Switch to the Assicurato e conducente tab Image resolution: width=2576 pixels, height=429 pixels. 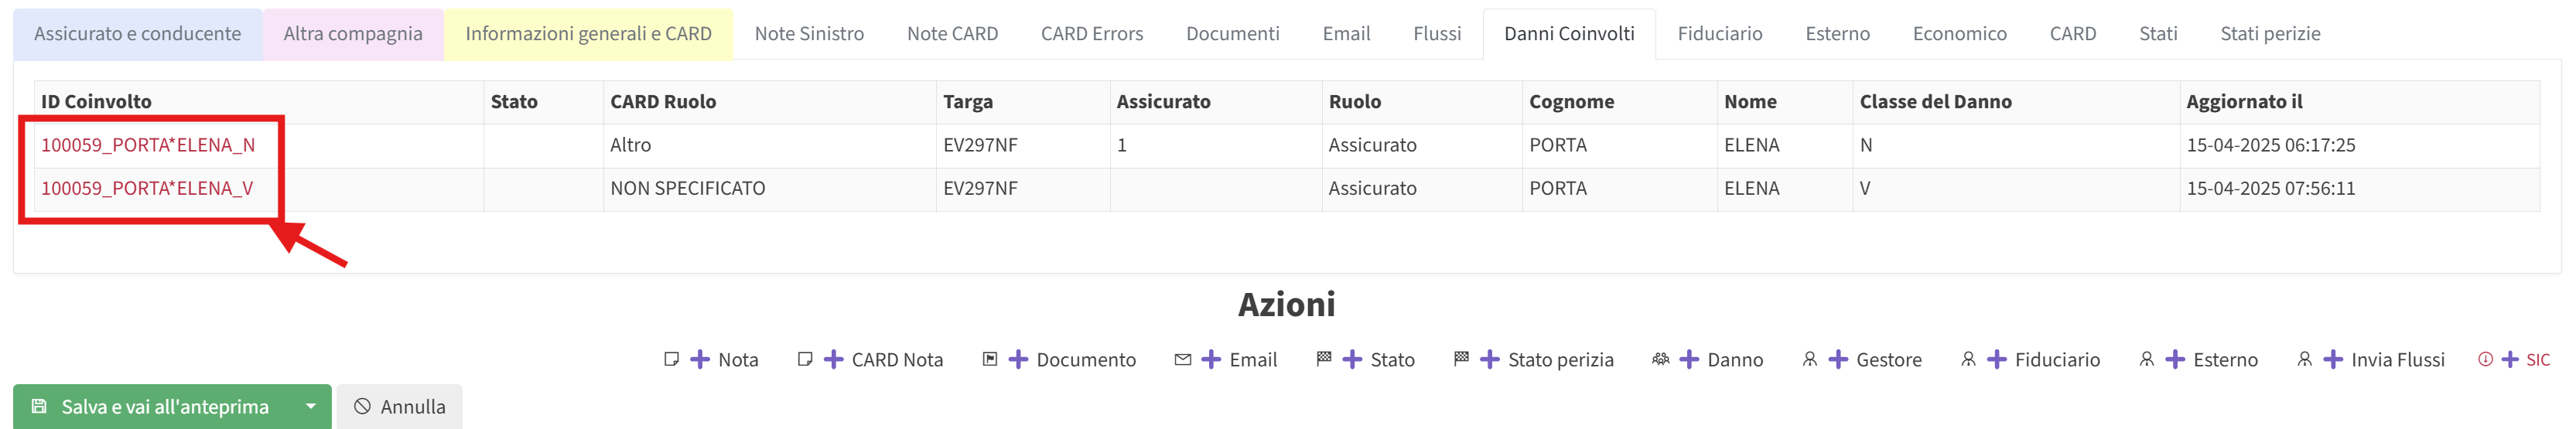[137, 33]
